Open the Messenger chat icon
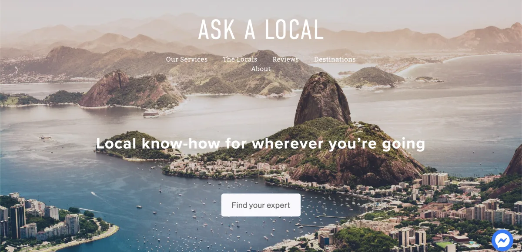 tap(502, 240)
